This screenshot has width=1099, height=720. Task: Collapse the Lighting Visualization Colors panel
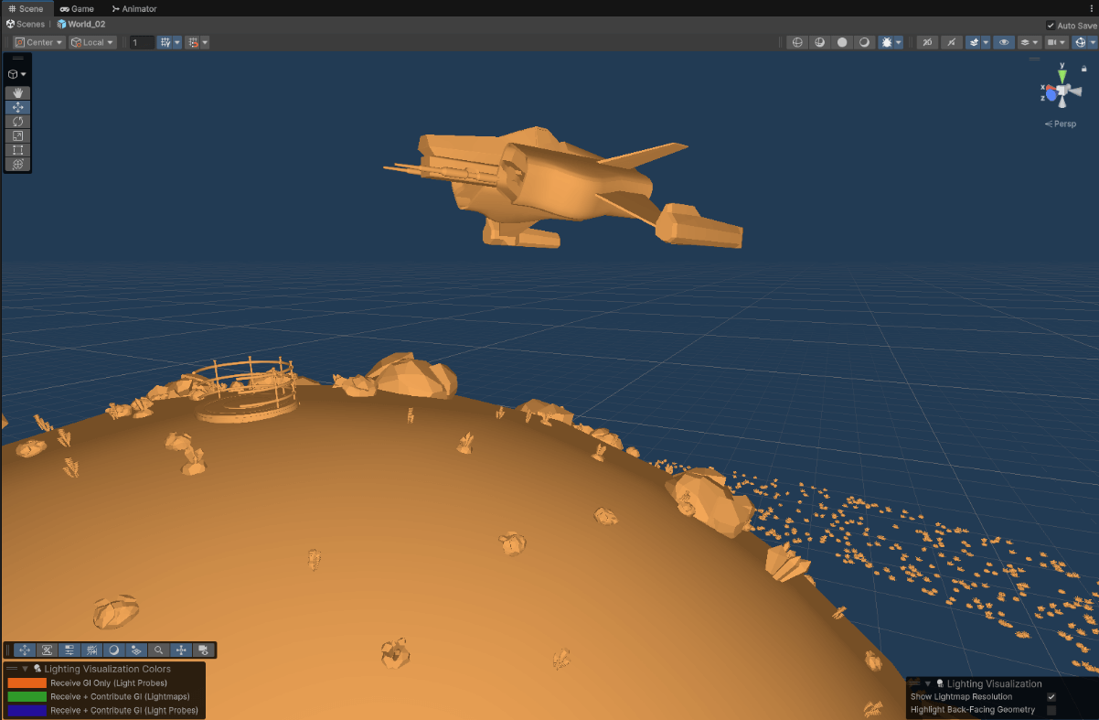[23, 668]
